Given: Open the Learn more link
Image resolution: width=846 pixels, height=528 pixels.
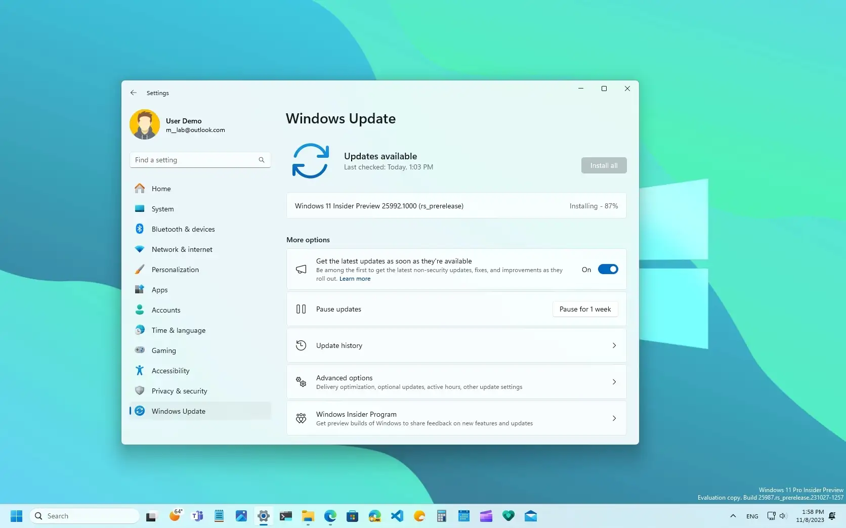Looking at the screenshot, I should coord(354,278).
